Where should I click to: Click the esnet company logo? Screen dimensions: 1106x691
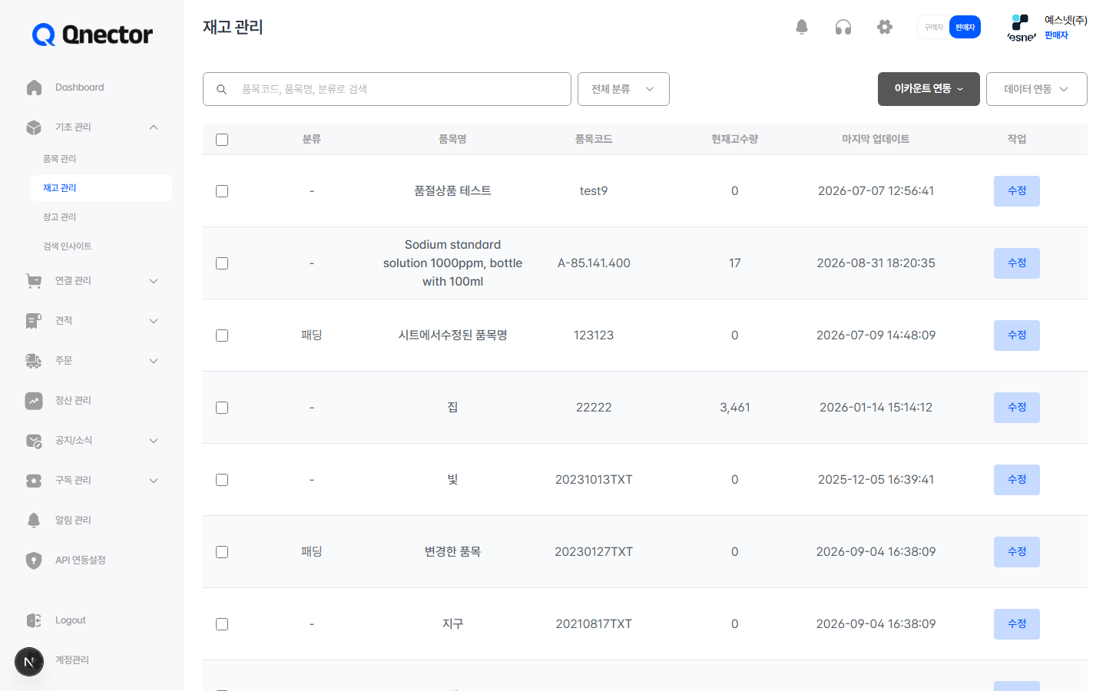click(x=1022, y=28)
